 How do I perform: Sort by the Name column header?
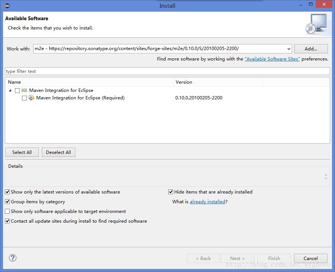(90, 82)
